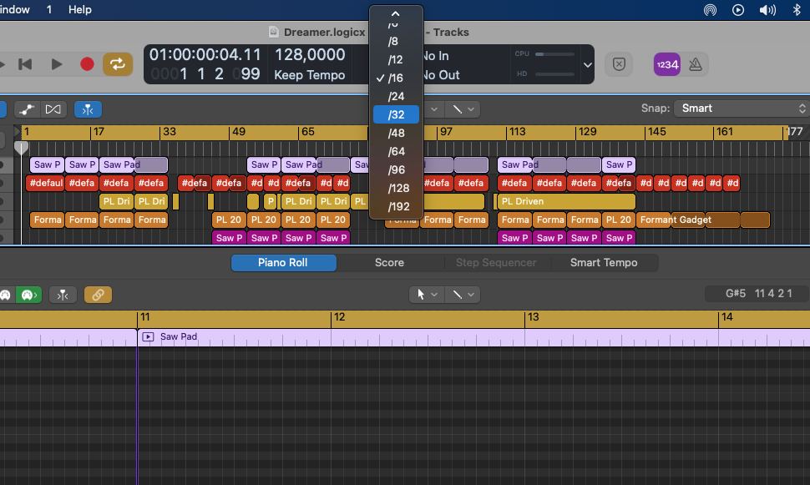Click the AirDrop icon in menu bar
This screenshot has height=485, width=810.
(710, 10)
